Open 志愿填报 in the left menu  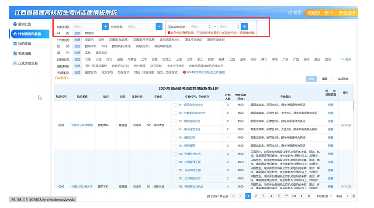[x=24, y=53]
